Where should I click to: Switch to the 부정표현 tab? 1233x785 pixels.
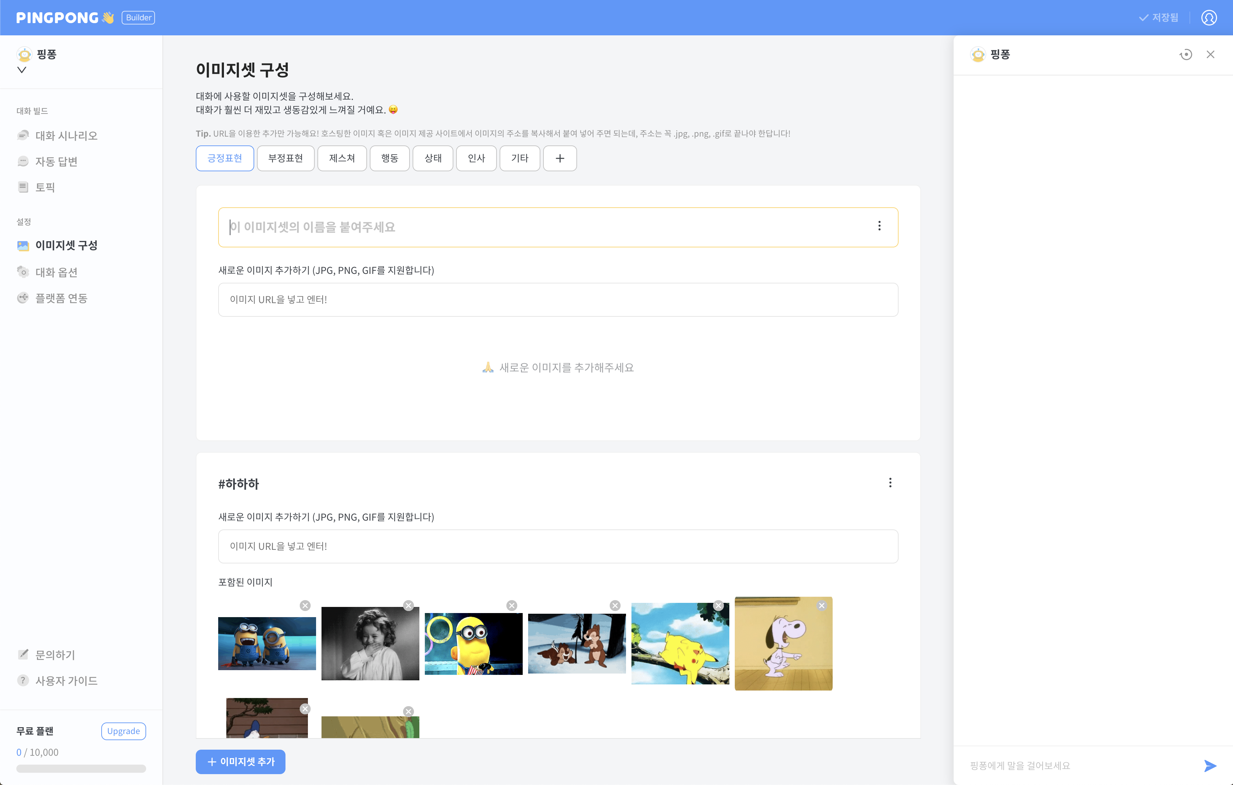pos(286,158)
